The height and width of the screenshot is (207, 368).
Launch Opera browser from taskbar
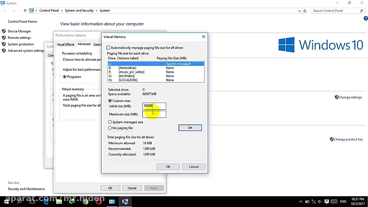click(99, 202)
